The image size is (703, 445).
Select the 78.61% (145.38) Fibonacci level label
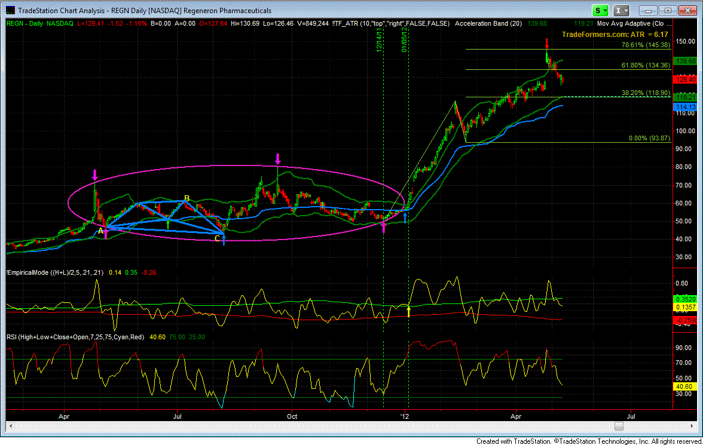(646, 45)
